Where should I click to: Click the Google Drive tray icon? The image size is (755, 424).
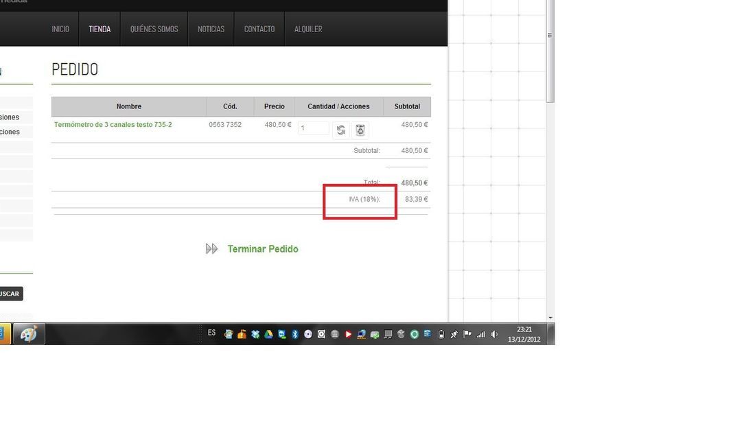[268, 334]
